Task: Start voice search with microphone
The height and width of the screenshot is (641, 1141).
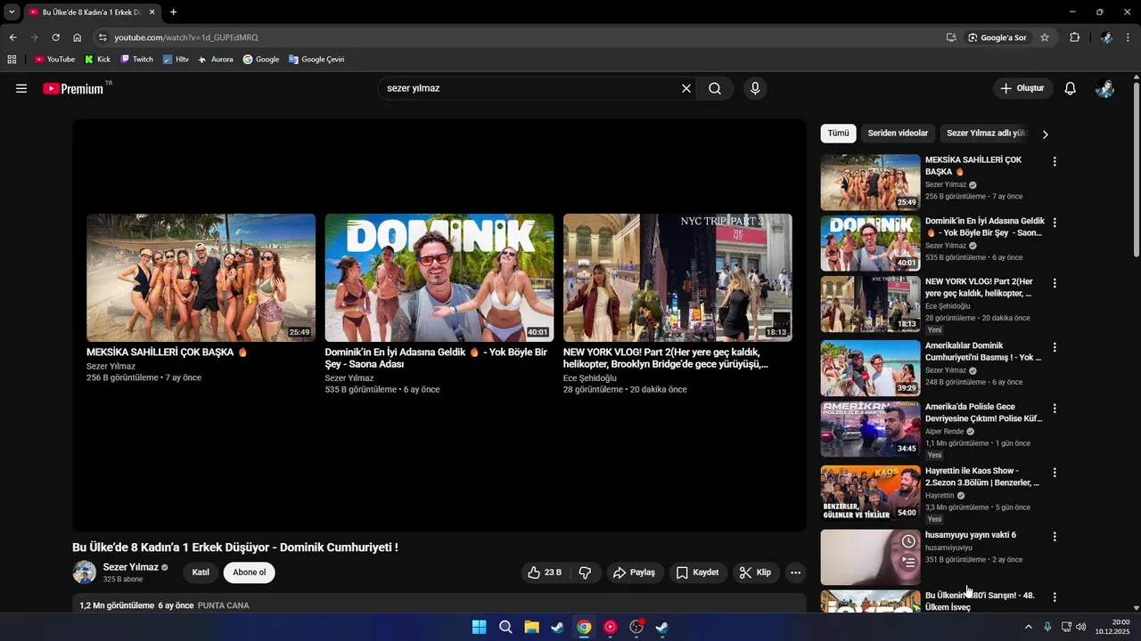Action: tap(755, 88)
